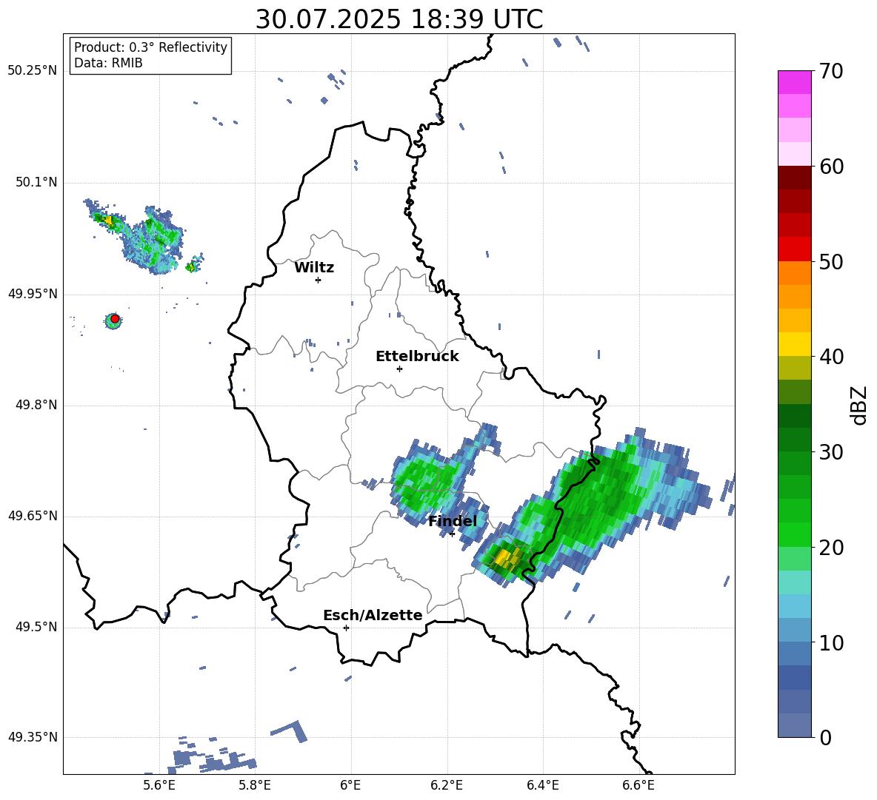This screenshot has height=800, width=877.
Task: Click the 5.6°E longitude label
Action: click(x=159, y=785)
